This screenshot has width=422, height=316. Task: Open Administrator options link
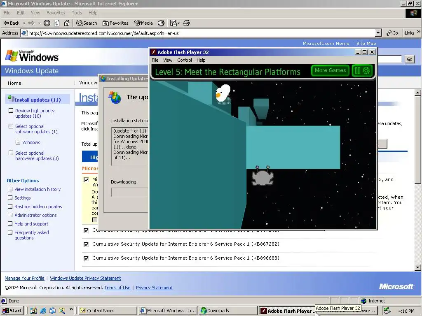point(35,215)
